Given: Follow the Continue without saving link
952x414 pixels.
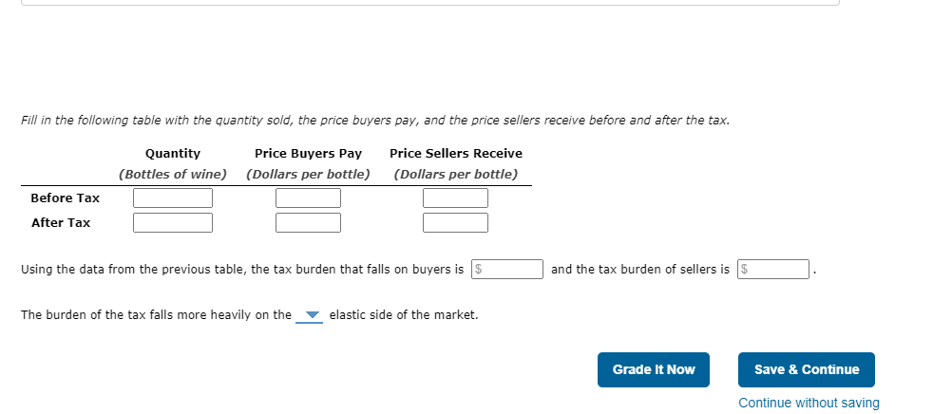Looking at the screenshot, I should click(809, 403).
